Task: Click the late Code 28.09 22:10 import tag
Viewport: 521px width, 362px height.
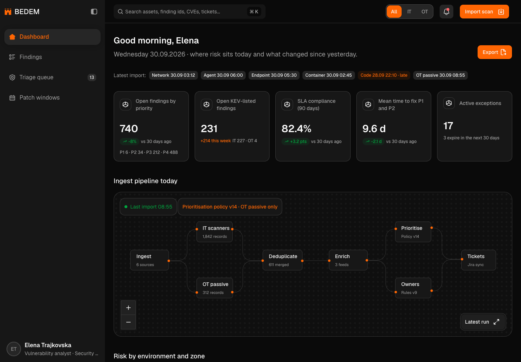Action: (x=384, y=75)
